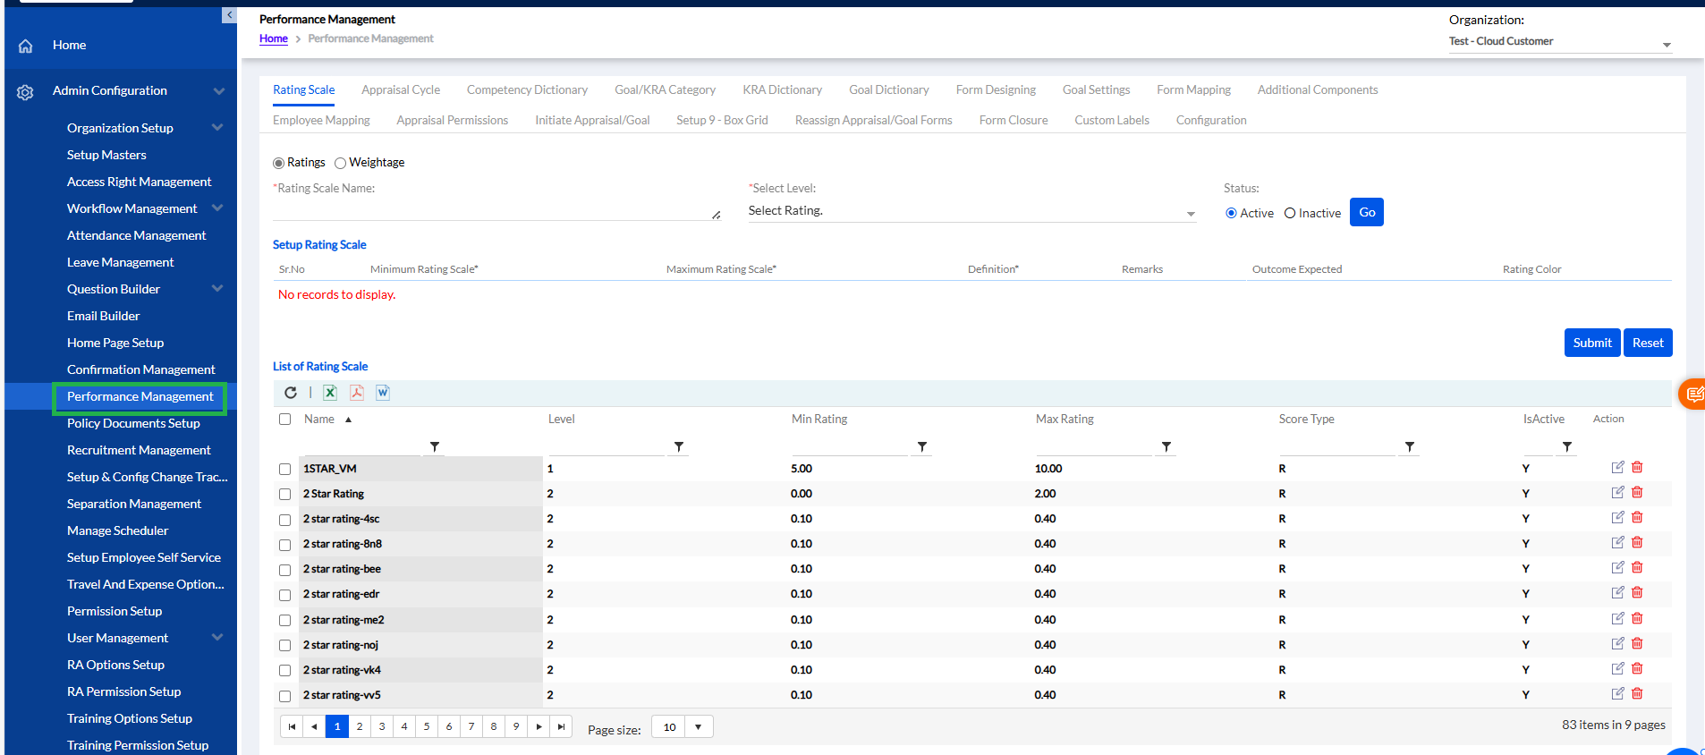Image resolution: width=1705 pixels, height=755 pixels.
Task: Delete the 2 Star Rating row
Action: 1637,492
